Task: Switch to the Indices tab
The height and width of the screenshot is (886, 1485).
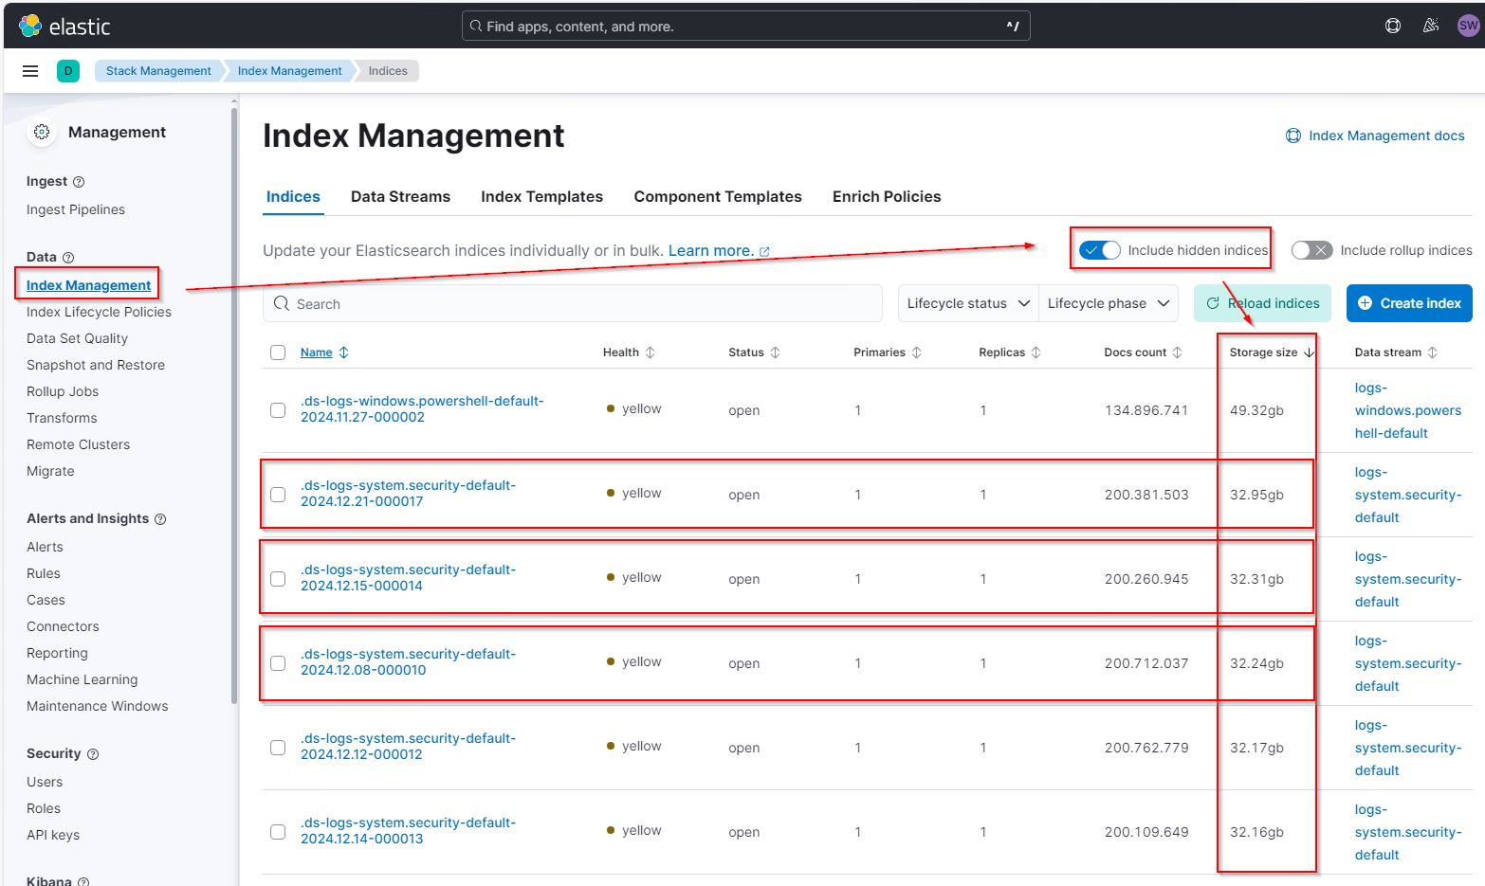Action: click(x=293, y=197)
